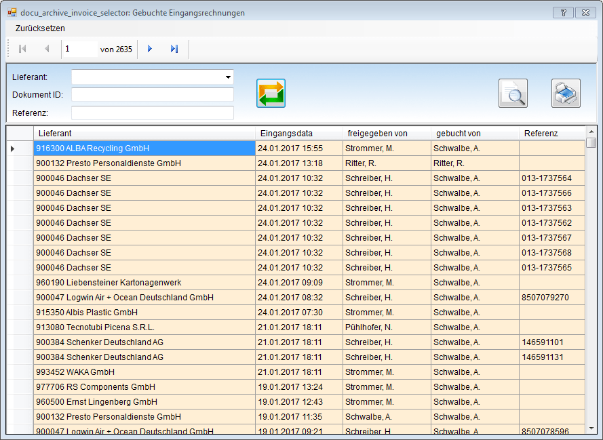Click the date cell 19.01.2017 11:35
This screenshot has width=603, height=440.
tap(299, 417)
